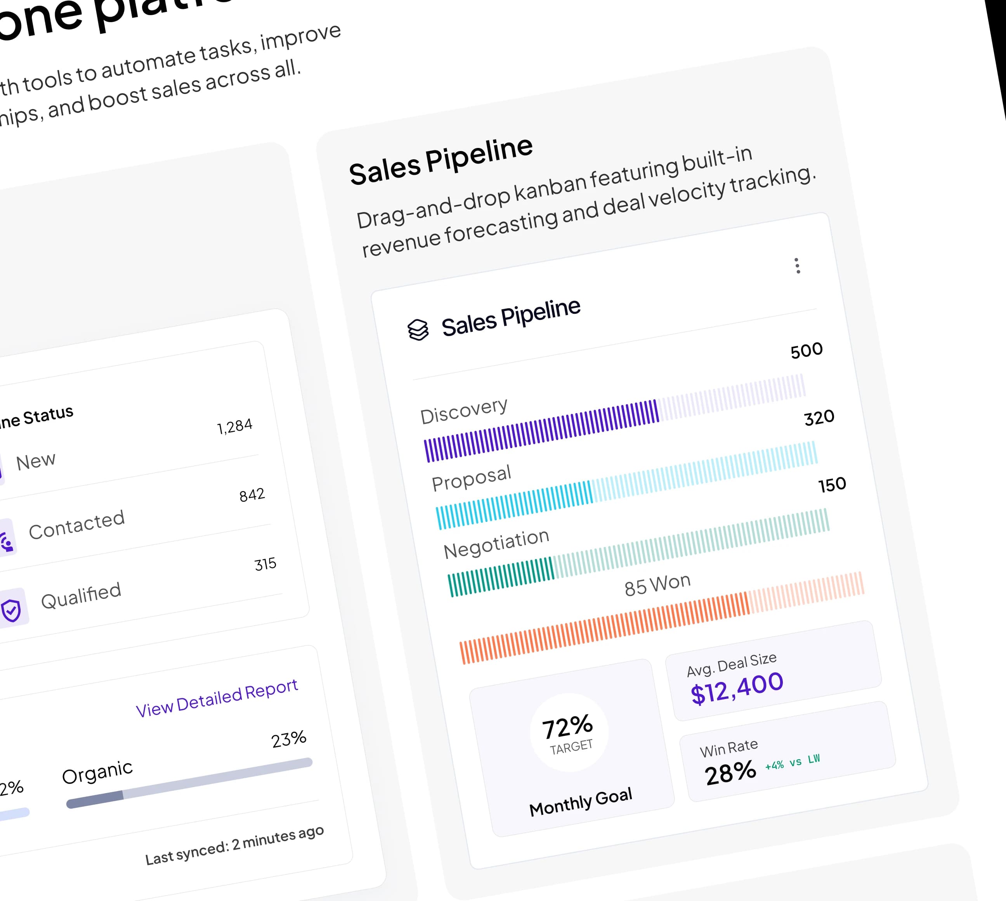The height and width of the screenshot is (901, 1006).
Task: Click the 315 count value
Action: click(x=265, y=564)
